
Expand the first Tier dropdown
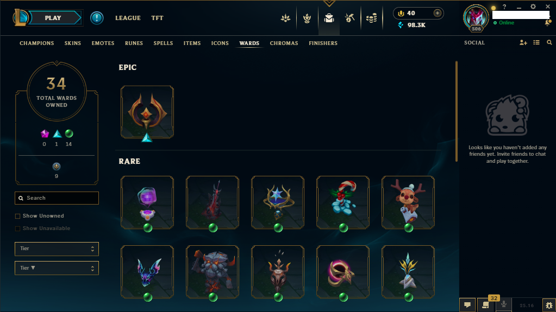[57, 249]
